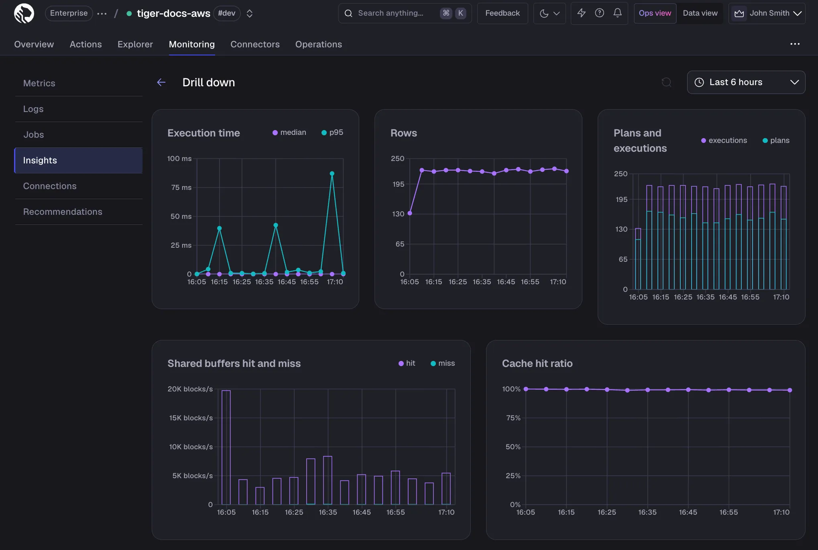The height and width of the screenshot is (550, 818).
Task: Select Insights in the sidebar
Action: 79,160
